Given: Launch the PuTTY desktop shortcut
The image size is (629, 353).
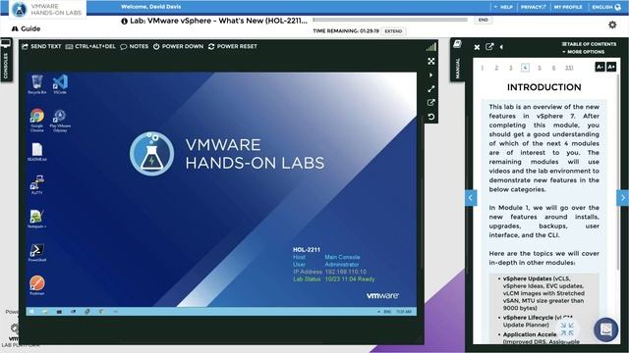Looking at the screenshot, I should click(37, 184).
